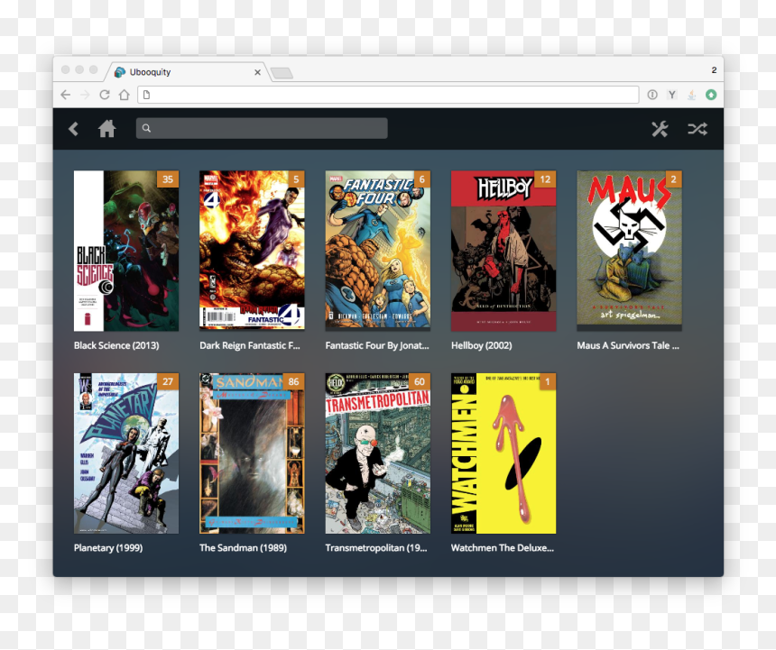Click the browser forward arrow

coord(85,95)
